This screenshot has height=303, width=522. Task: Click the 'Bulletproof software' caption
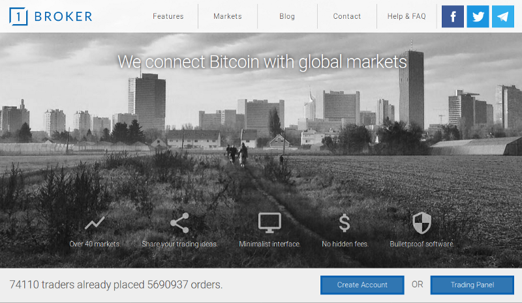pyautogui.click(x=422, y=244)
